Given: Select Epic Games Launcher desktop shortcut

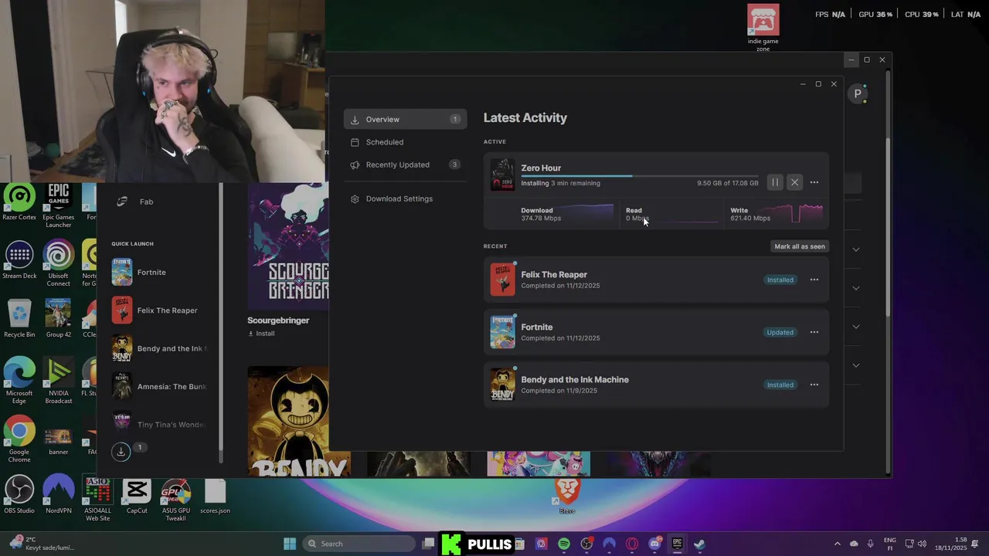Looking at the screenshot, I should point(58,205).
